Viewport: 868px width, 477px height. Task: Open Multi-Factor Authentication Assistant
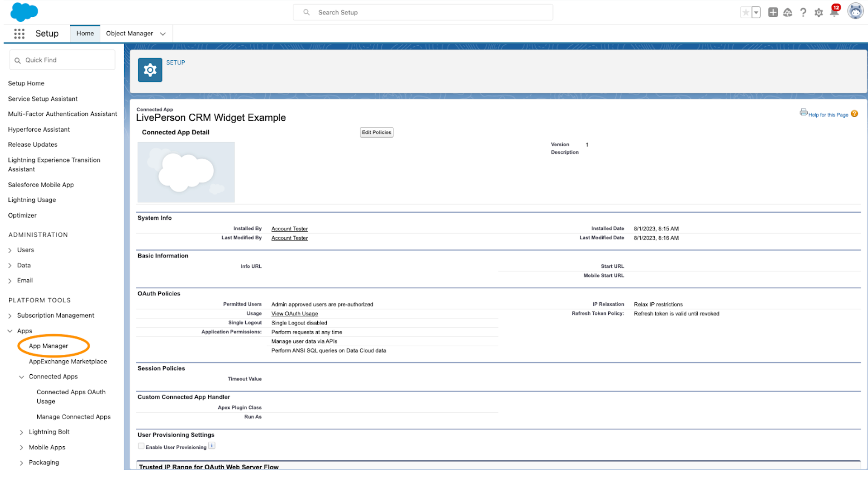pyautogui.click(x=63, y=114)
